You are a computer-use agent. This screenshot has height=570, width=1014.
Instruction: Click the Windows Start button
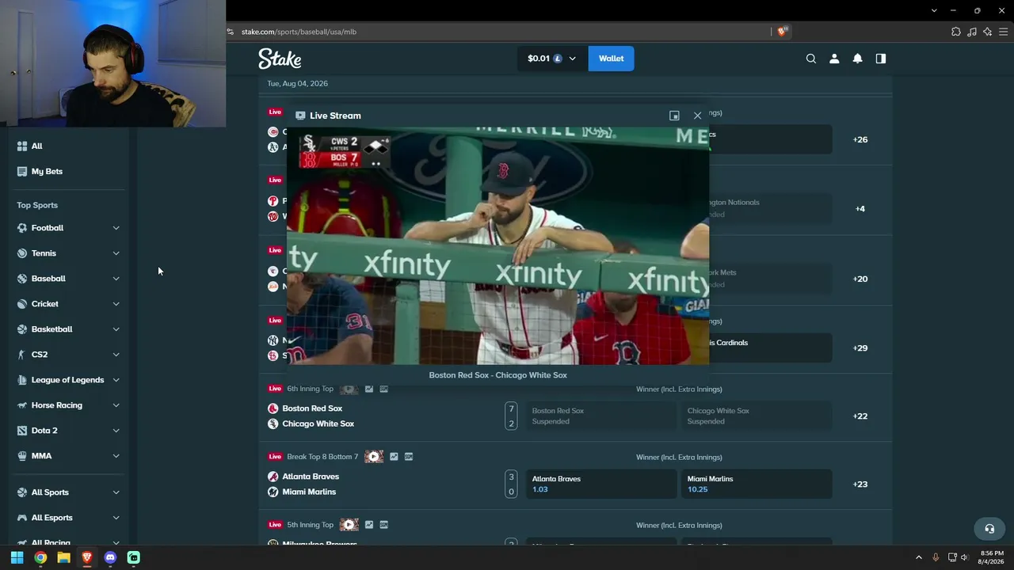coord(17,557)
